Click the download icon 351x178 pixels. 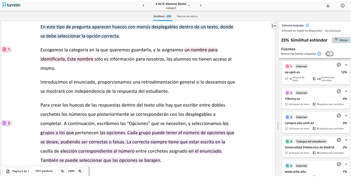(328, 6)
